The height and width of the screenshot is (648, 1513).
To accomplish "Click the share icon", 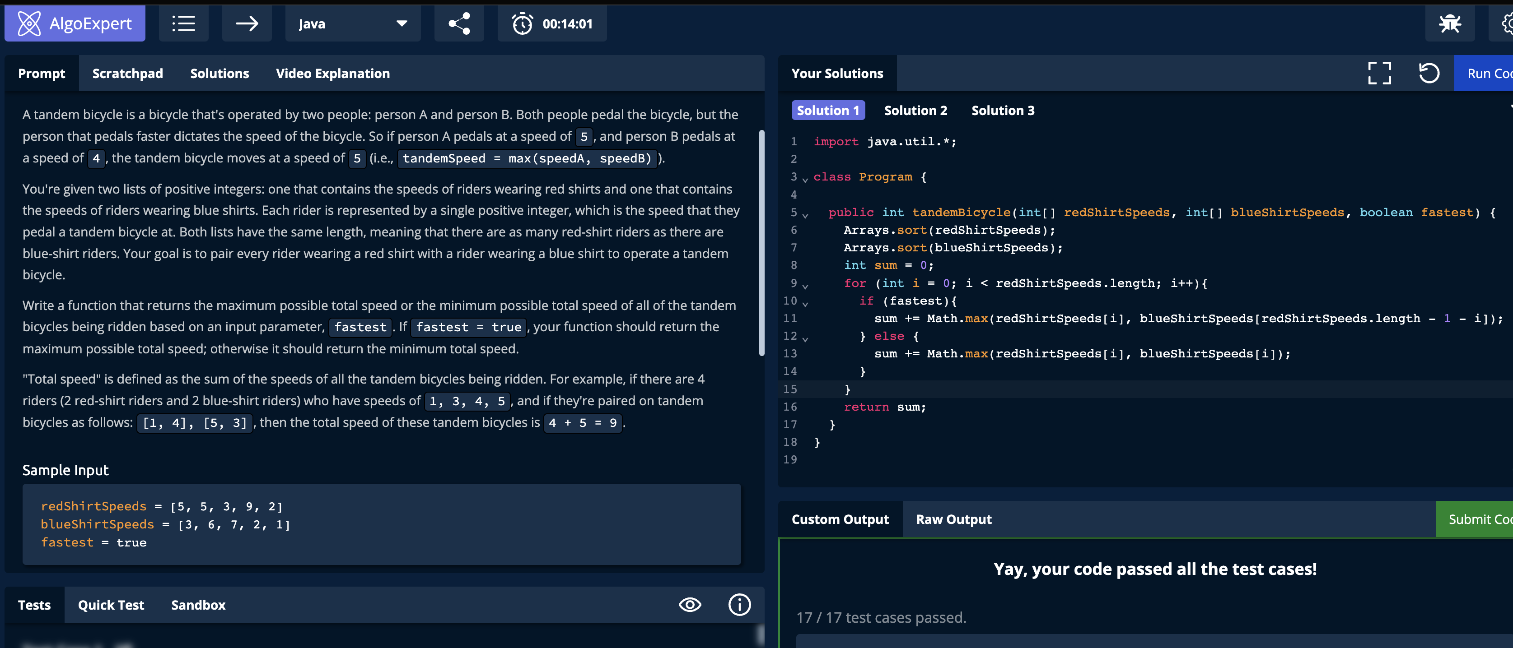I will pos(459,23).
